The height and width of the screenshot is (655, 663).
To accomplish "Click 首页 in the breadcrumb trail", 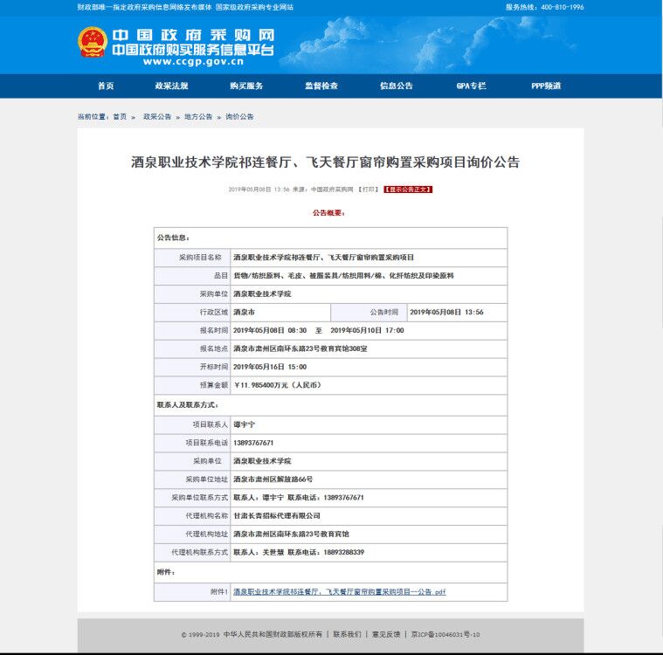I will (x=120, y=116).
